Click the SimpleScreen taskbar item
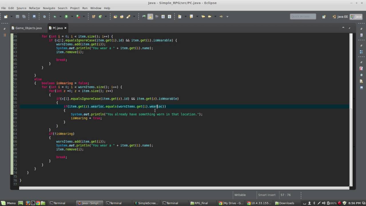366x206 pixels. (x=146, y=203)
